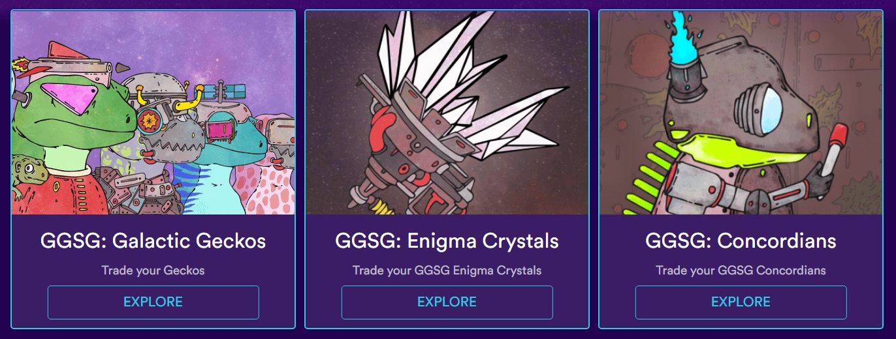896x339 pixels.
Task: Click EXPLORE under GGSG: Concordians
Action: click(741, 302)
